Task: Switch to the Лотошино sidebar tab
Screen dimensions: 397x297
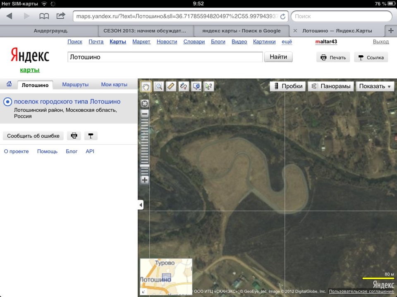Action: pyautogui.click(x=35, y=85)
